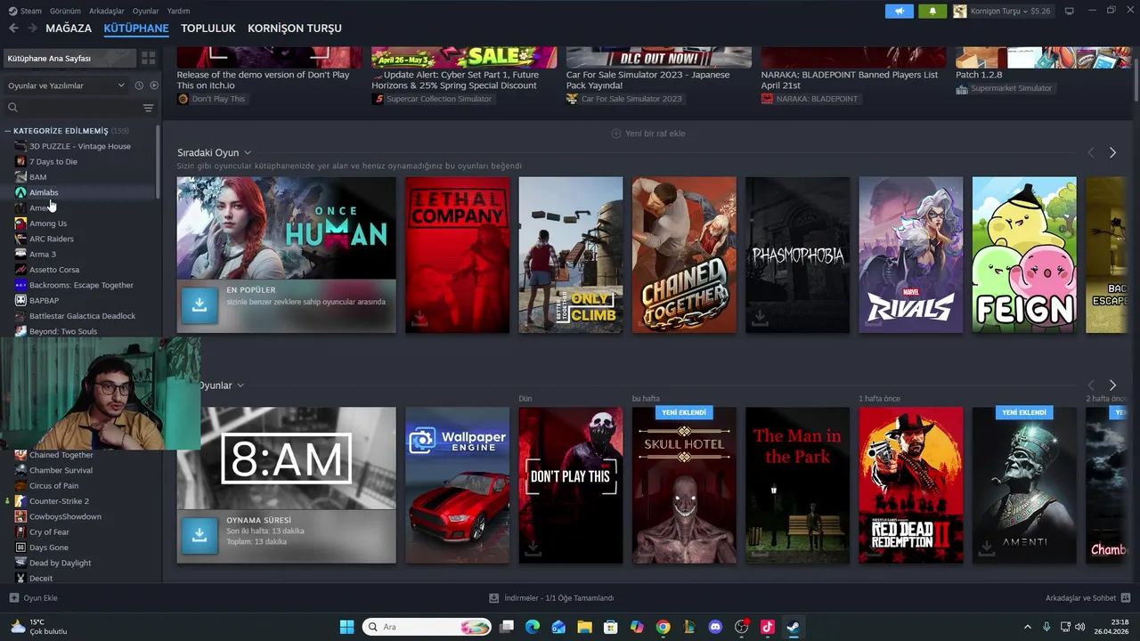
Task: Open the Görünüm menu
Action: click(65, 11)
